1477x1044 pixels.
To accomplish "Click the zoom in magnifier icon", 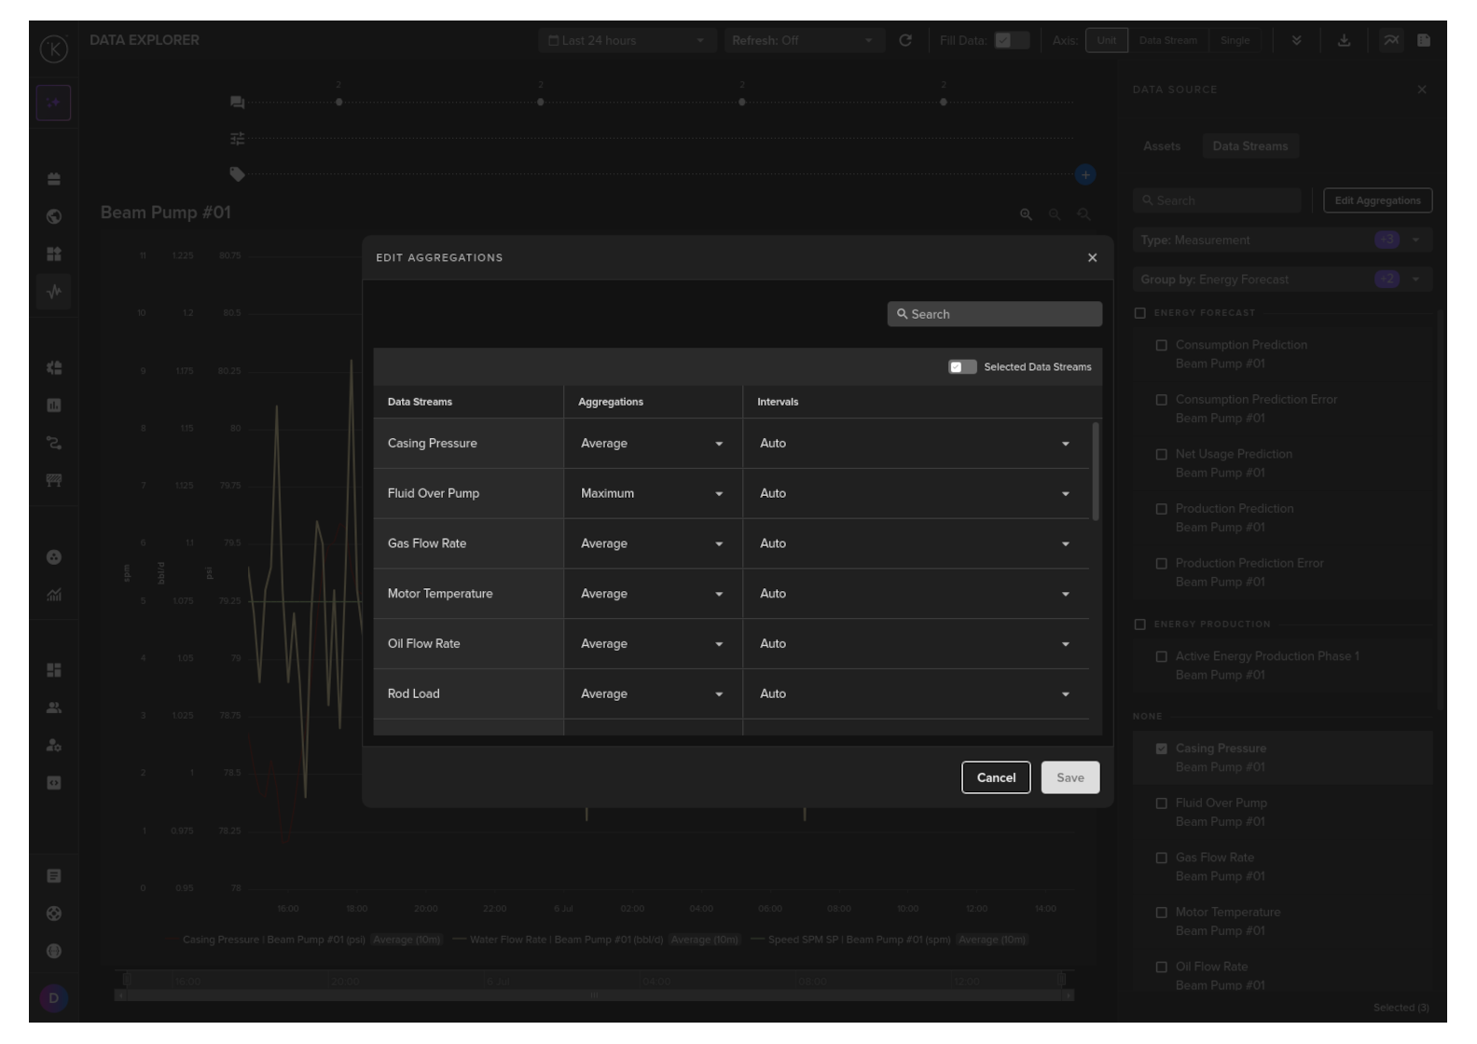I will [1026, 214].
